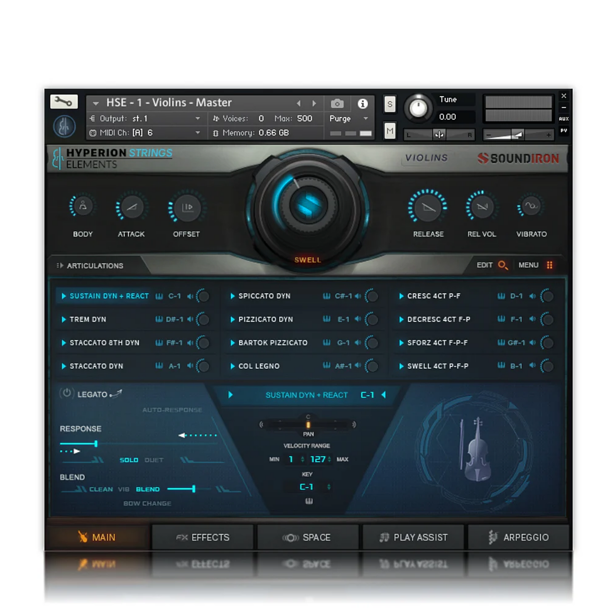Click the central SWELL dial
614x614 pixels.
click(308, 205)
